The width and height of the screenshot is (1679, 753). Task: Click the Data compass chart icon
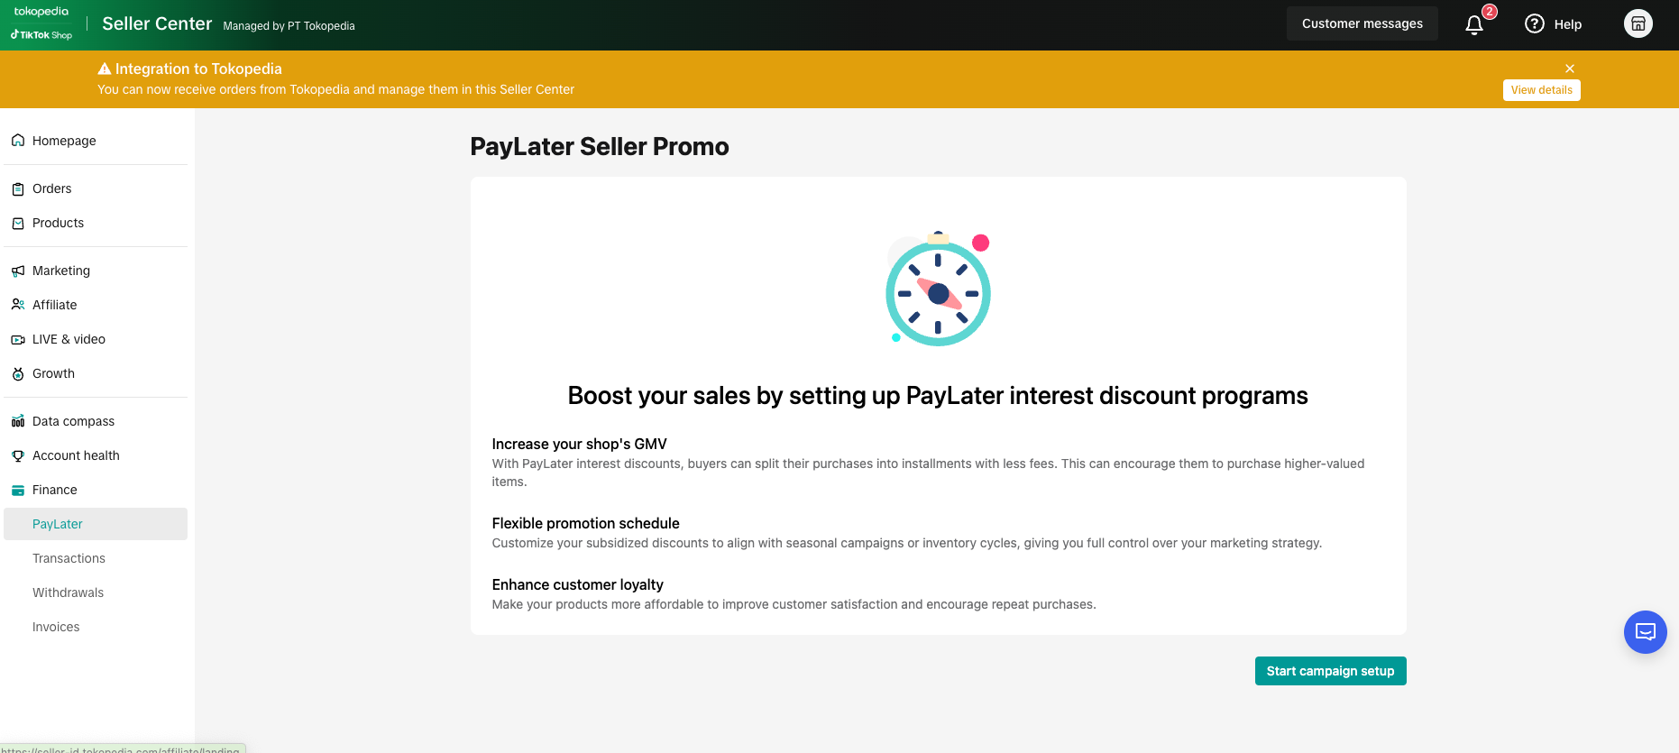coord(18,421)
